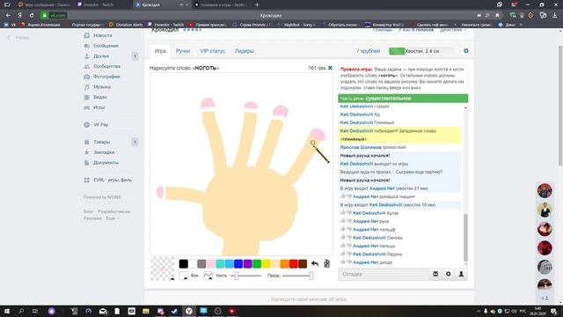Like Keti Dedlashvili's guess Ладонь
The width and height of the screenshot is (563, 317).
point(343,254)
